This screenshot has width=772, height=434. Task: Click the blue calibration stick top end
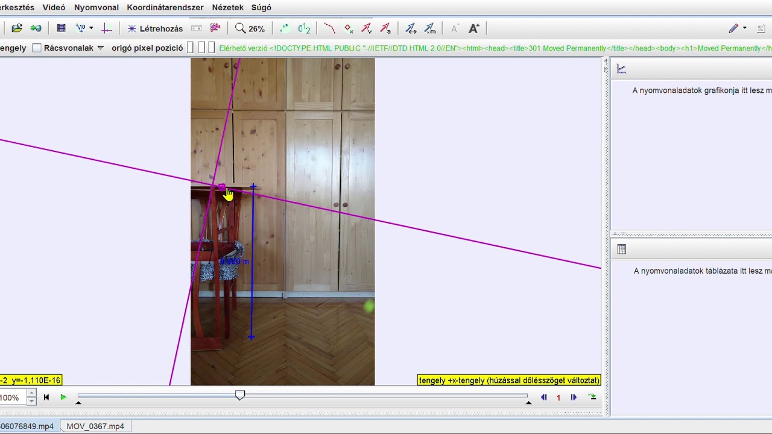[x=253, y=187]
